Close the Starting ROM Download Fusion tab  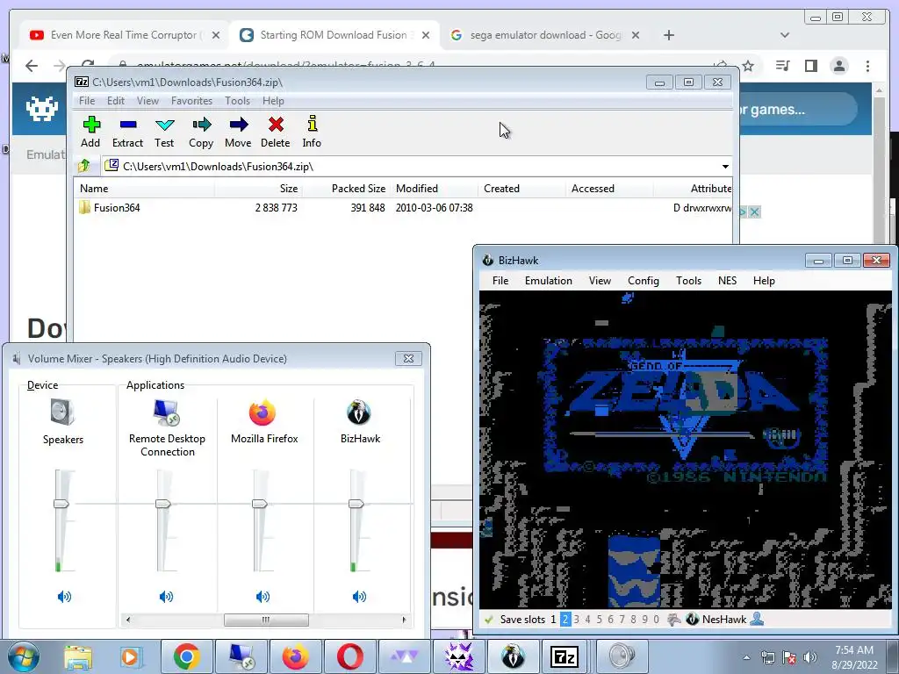point(426,35)
